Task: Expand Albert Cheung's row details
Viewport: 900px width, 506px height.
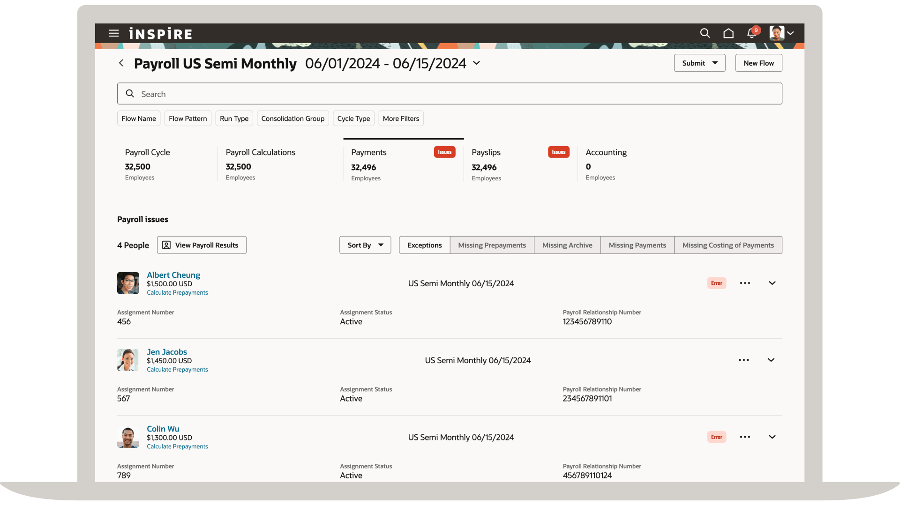Action: tap(772, 283)
